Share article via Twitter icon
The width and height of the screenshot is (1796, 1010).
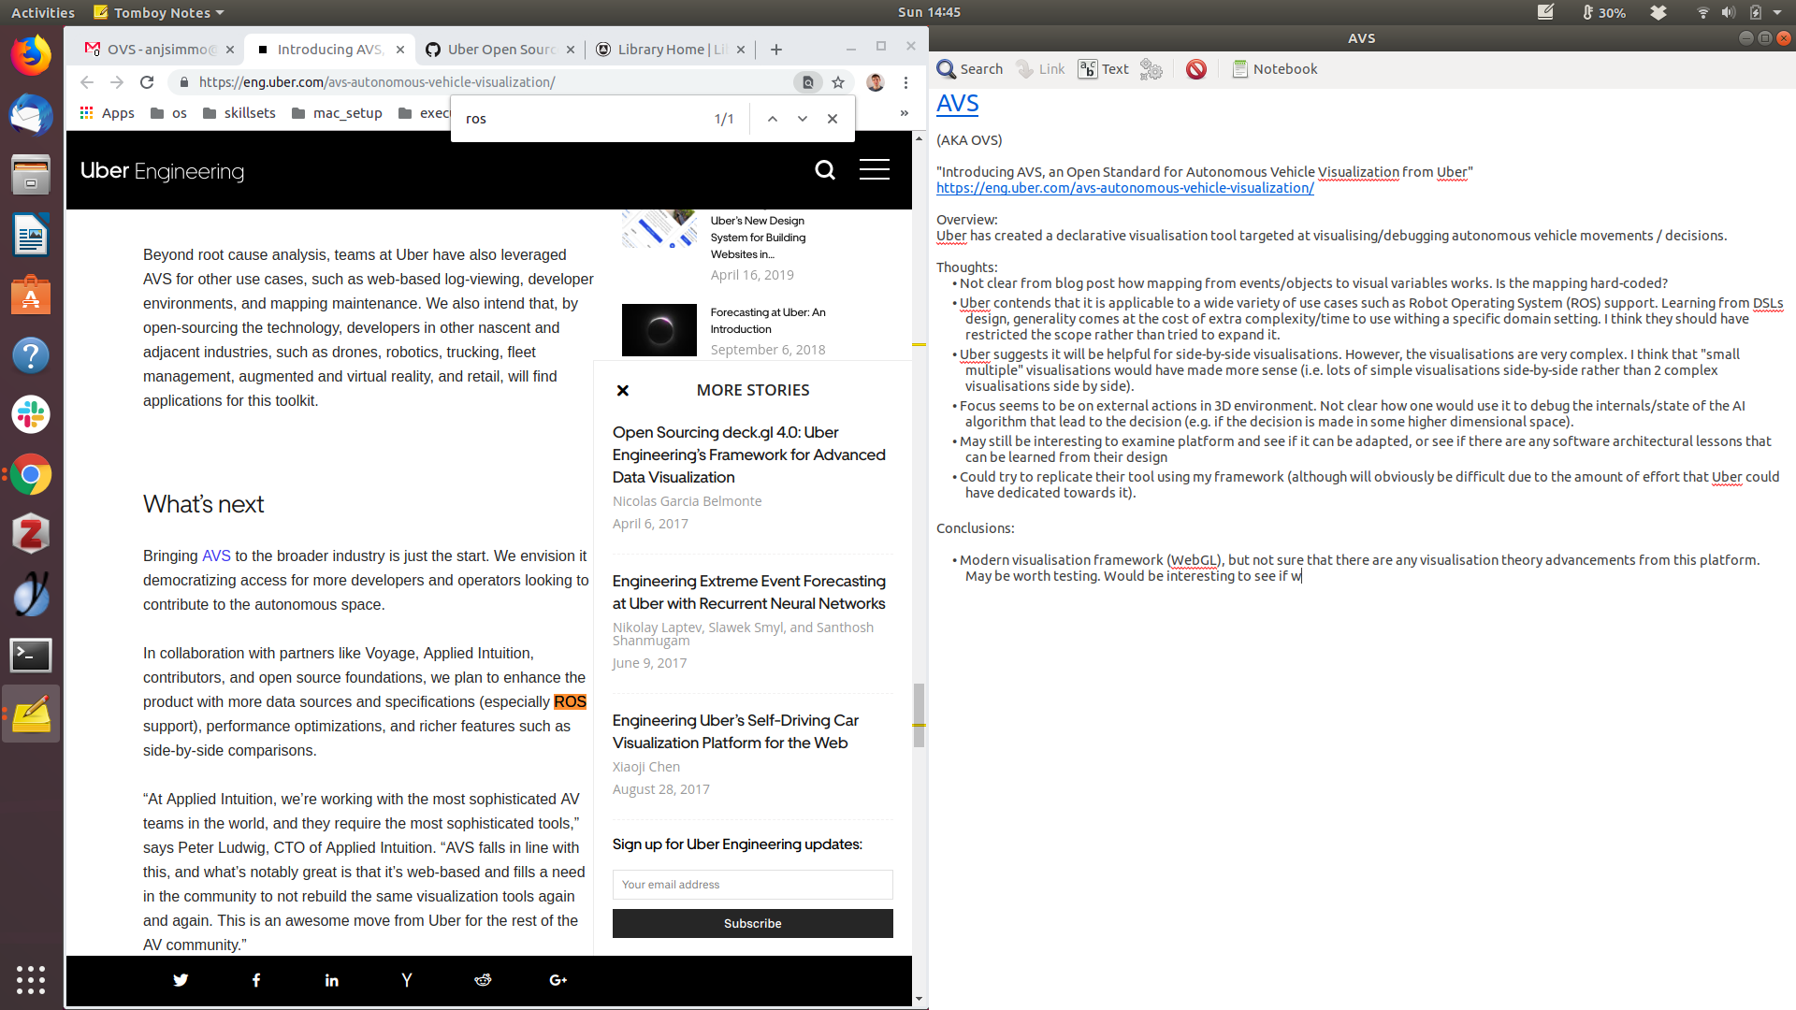click(181, 980)
